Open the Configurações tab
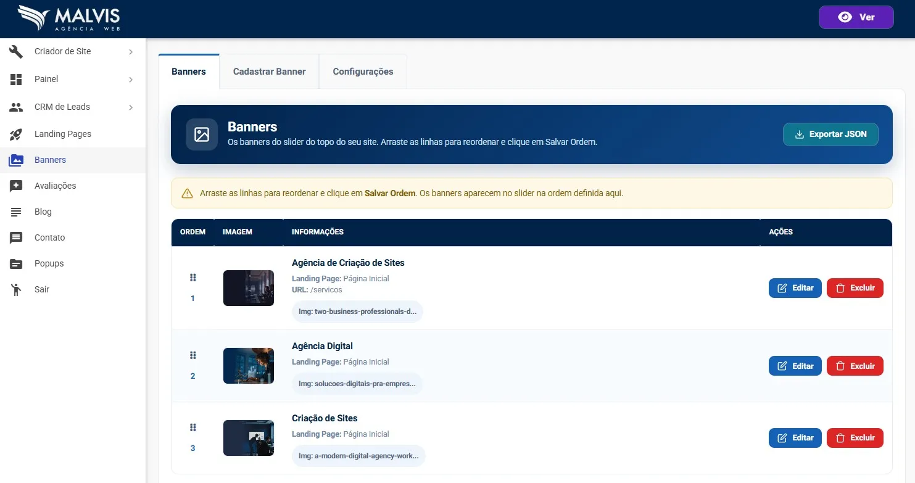915x483 pixels. coord(363,72)
